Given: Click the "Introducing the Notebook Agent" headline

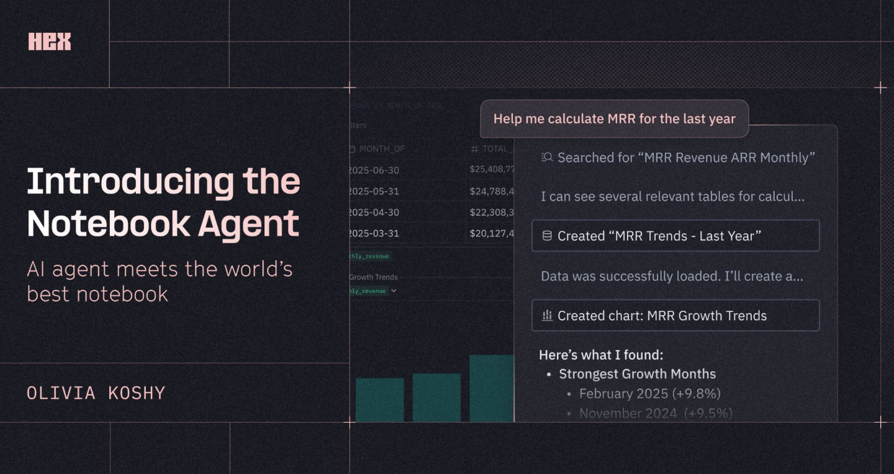Looking at the screenshot, I should (x=163, y=203).
